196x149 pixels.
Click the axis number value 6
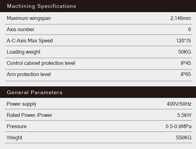click(x=189, y=30)
